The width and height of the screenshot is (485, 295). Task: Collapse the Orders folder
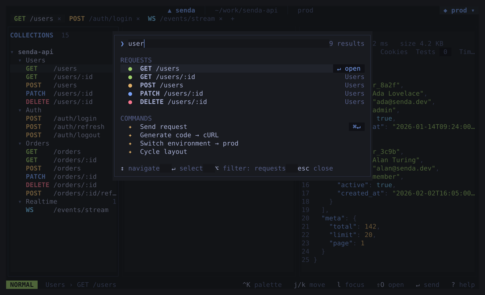[20, 144]
